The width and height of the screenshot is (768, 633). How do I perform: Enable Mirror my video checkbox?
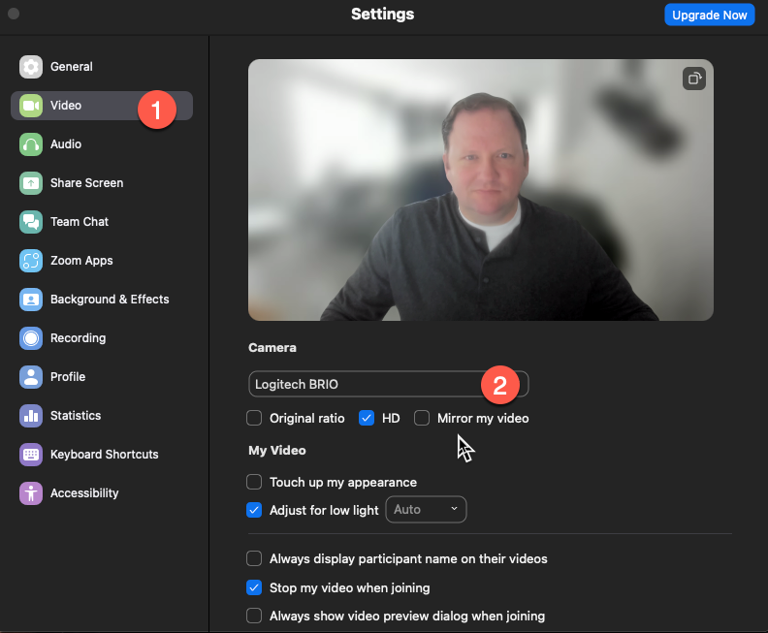[422, 418]
